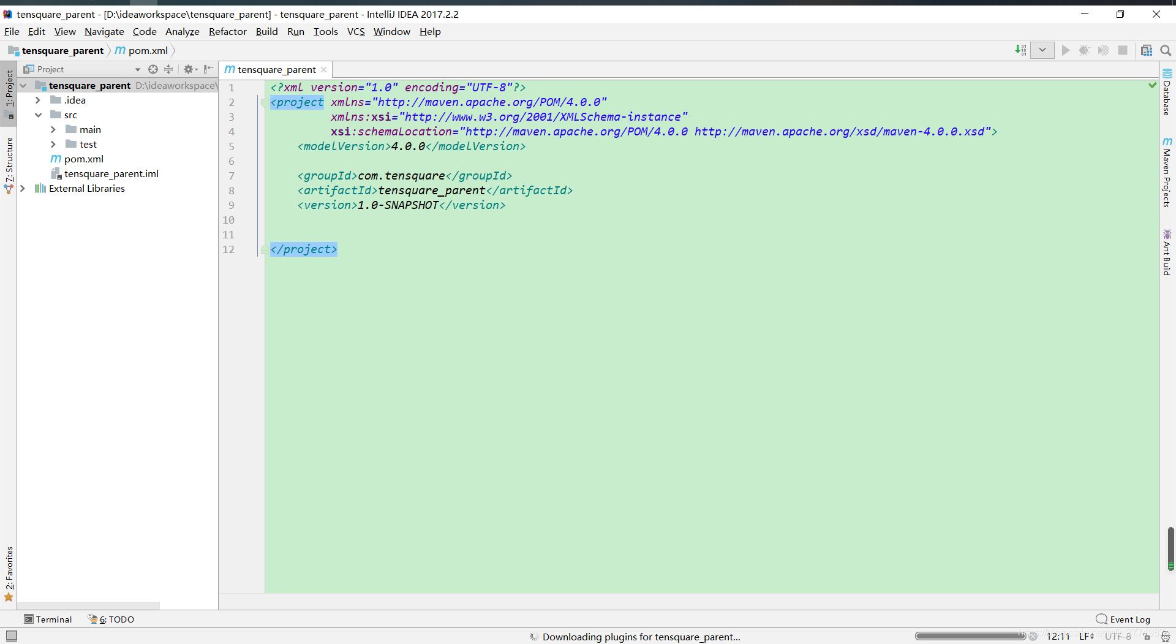
Task: Cancel the plugin download task
Action: click(1034, 636)
